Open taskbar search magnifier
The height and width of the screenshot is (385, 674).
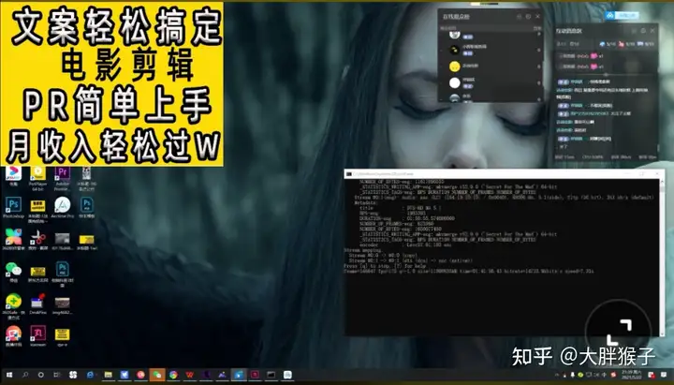coord(25,375)
